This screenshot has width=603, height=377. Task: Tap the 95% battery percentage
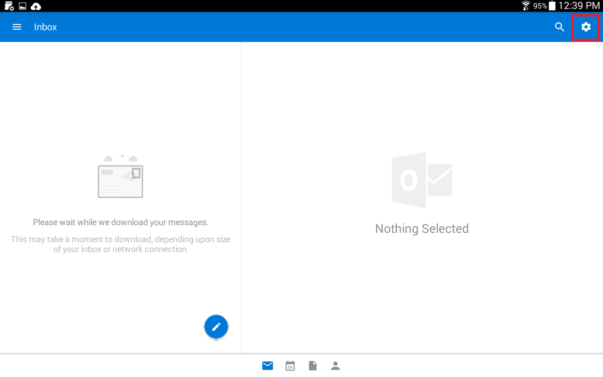tap(540, 6)
